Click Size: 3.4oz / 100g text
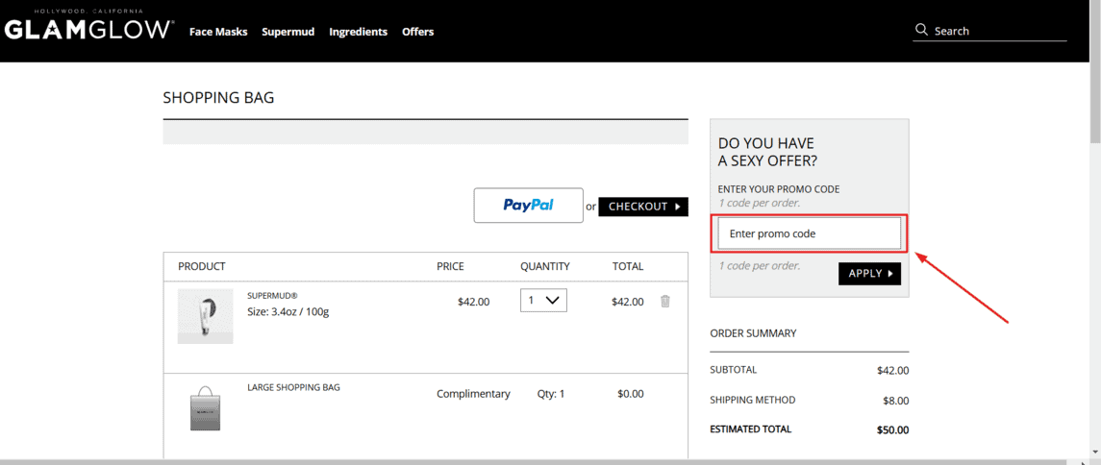The height and width of the screenshot is (465, 1101). 288,311
